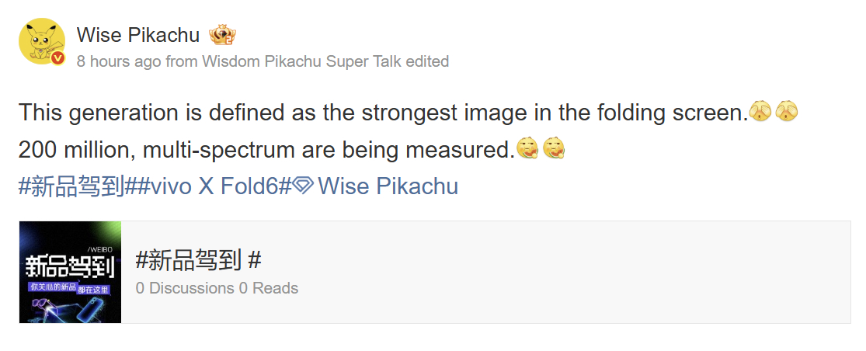Screen dimensions: 866x351
Task: Click the '0 Discussions 0 Reads' card stats
Action: point(217,288)
